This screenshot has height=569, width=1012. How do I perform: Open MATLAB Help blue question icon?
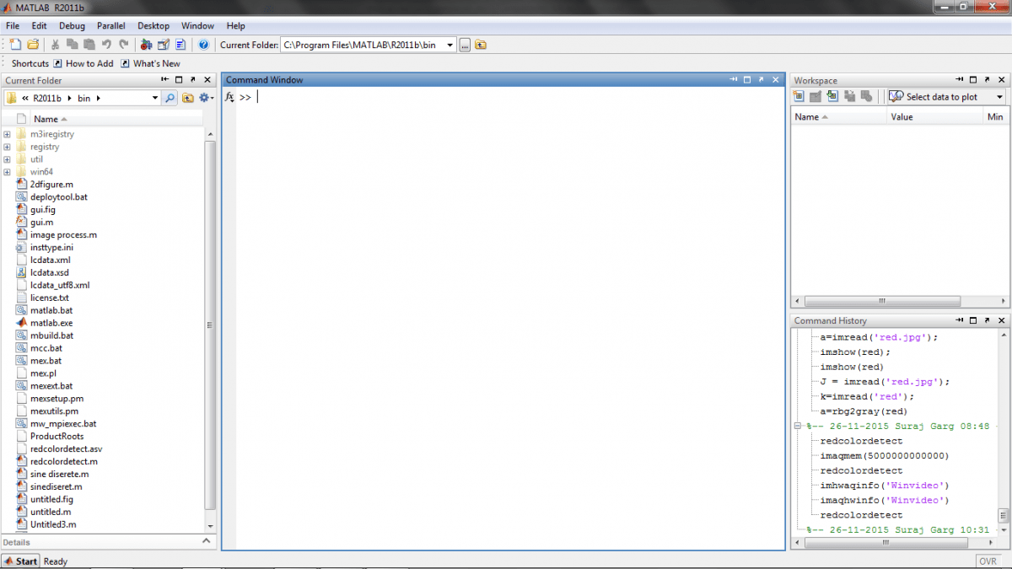click(x=203, y=45)
